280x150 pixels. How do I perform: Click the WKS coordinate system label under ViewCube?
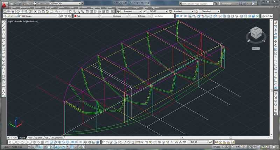pos(256,48)
